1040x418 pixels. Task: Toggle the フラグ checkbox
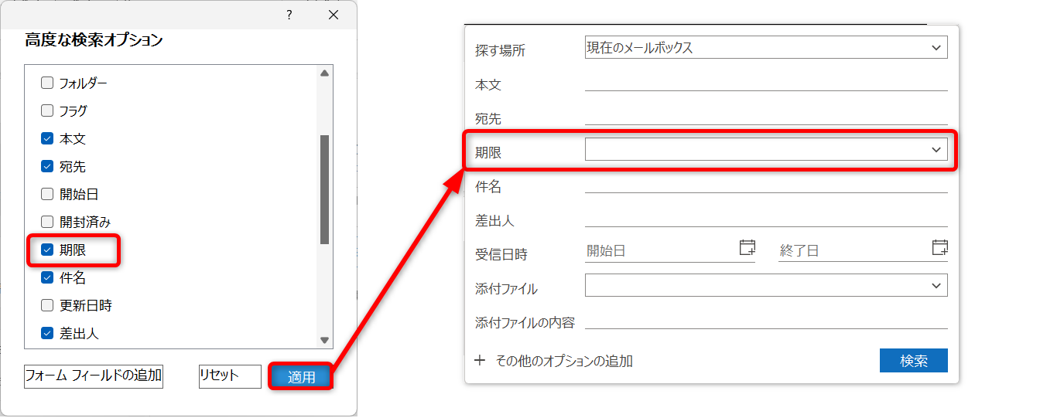tap(47, 110)
